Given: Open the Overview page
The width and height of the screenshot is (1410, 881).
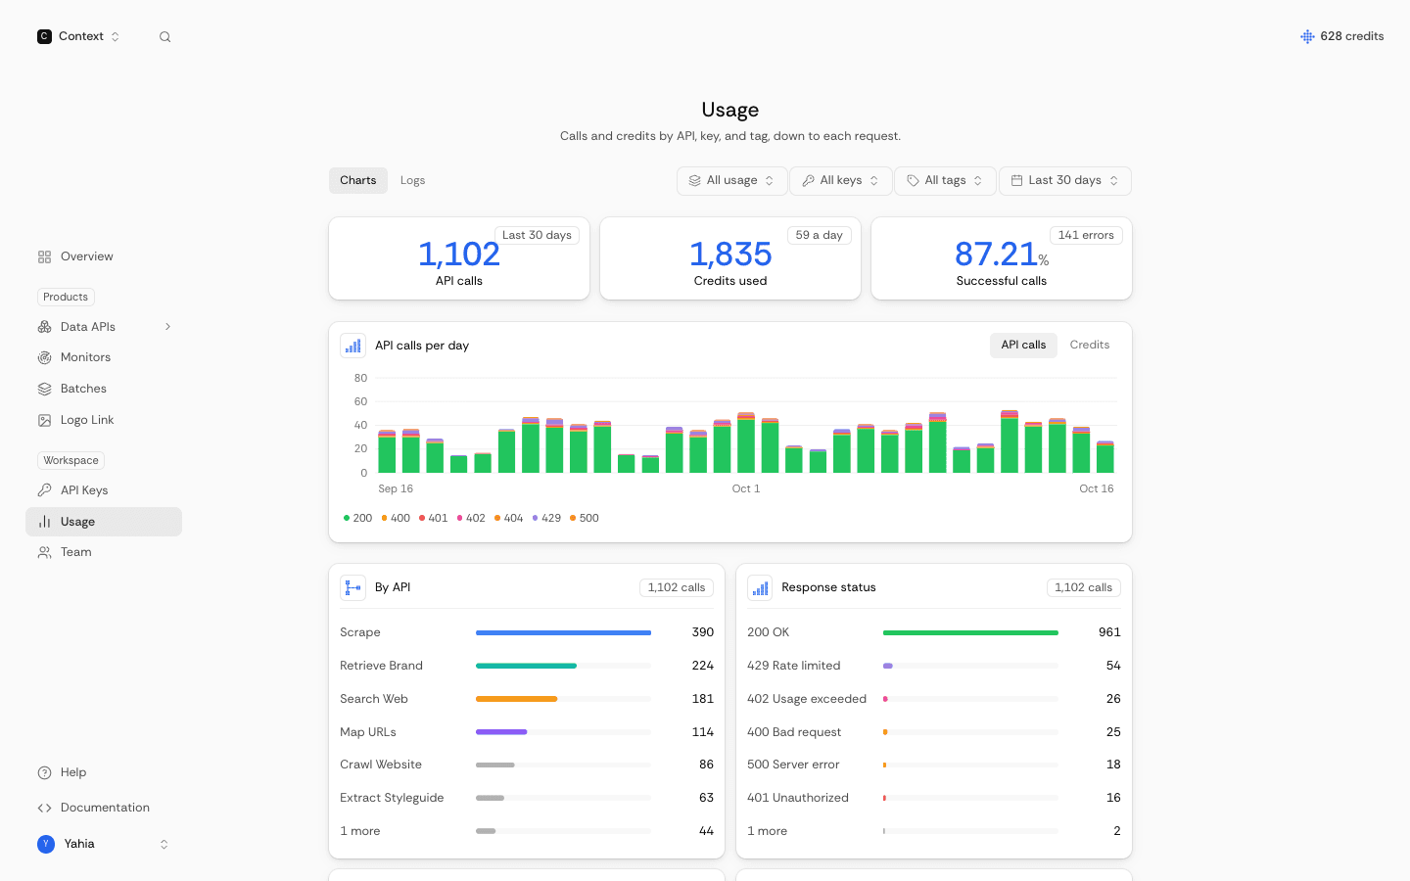Looking at the screenshot, I should coord(104,256).
